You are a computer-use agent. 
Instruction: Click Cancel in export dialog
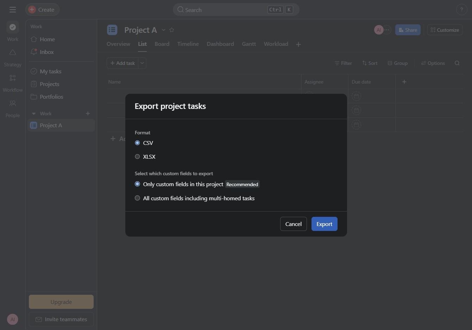[x=294, y=224]
